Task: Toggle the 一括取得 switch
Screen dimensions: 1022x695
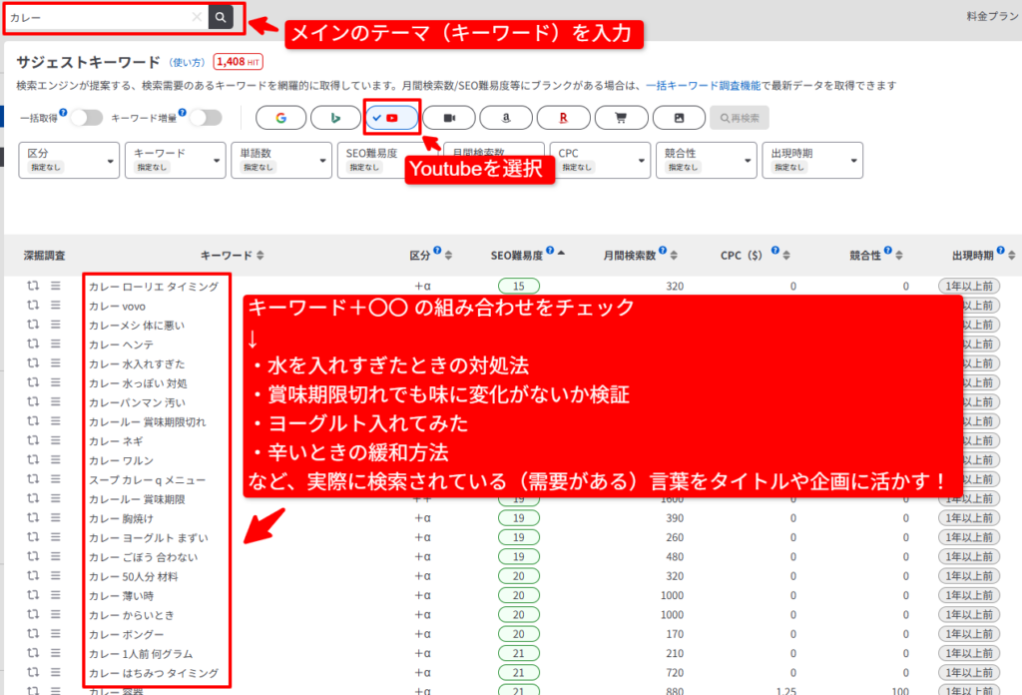Action: pos(86,118)
